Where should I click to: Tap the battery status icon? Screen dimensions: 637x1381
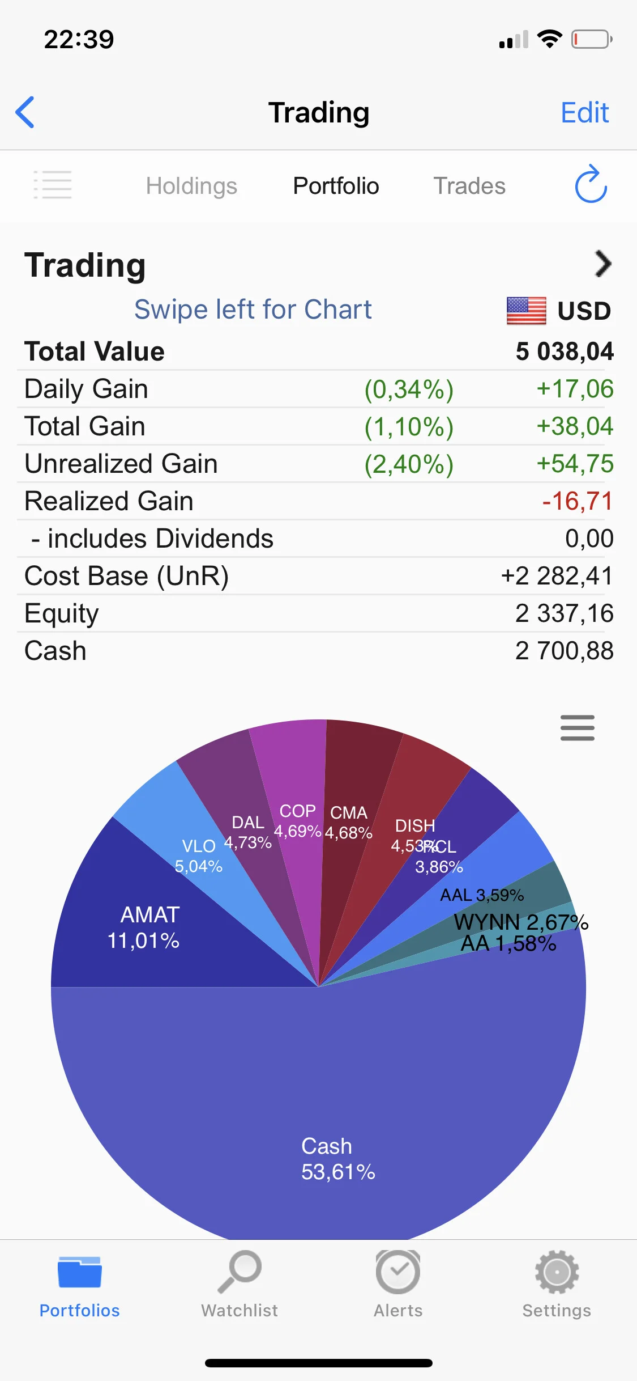coord(592,39)
